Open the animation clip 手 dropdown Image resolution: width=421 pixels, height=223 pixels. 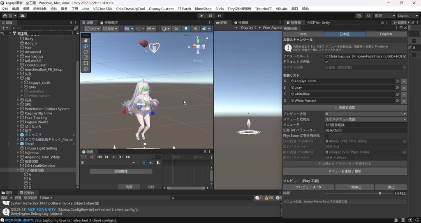[108, 163]
